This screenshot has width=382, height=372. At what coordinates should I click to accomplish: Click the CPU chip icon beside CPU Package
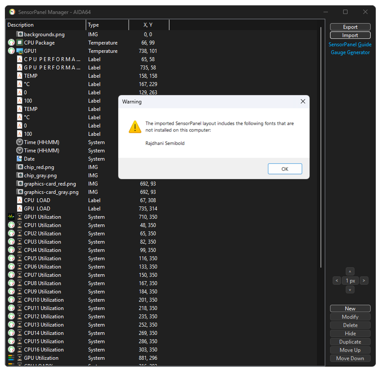coord(20,43)
